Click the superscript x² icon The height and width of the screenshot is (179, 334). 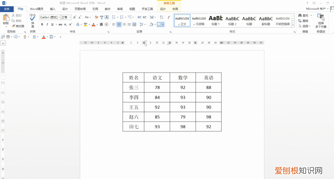click(x=70, y=24)
